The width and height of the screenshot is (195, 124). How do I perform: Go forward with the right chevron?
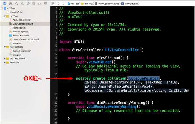point(63,4)
